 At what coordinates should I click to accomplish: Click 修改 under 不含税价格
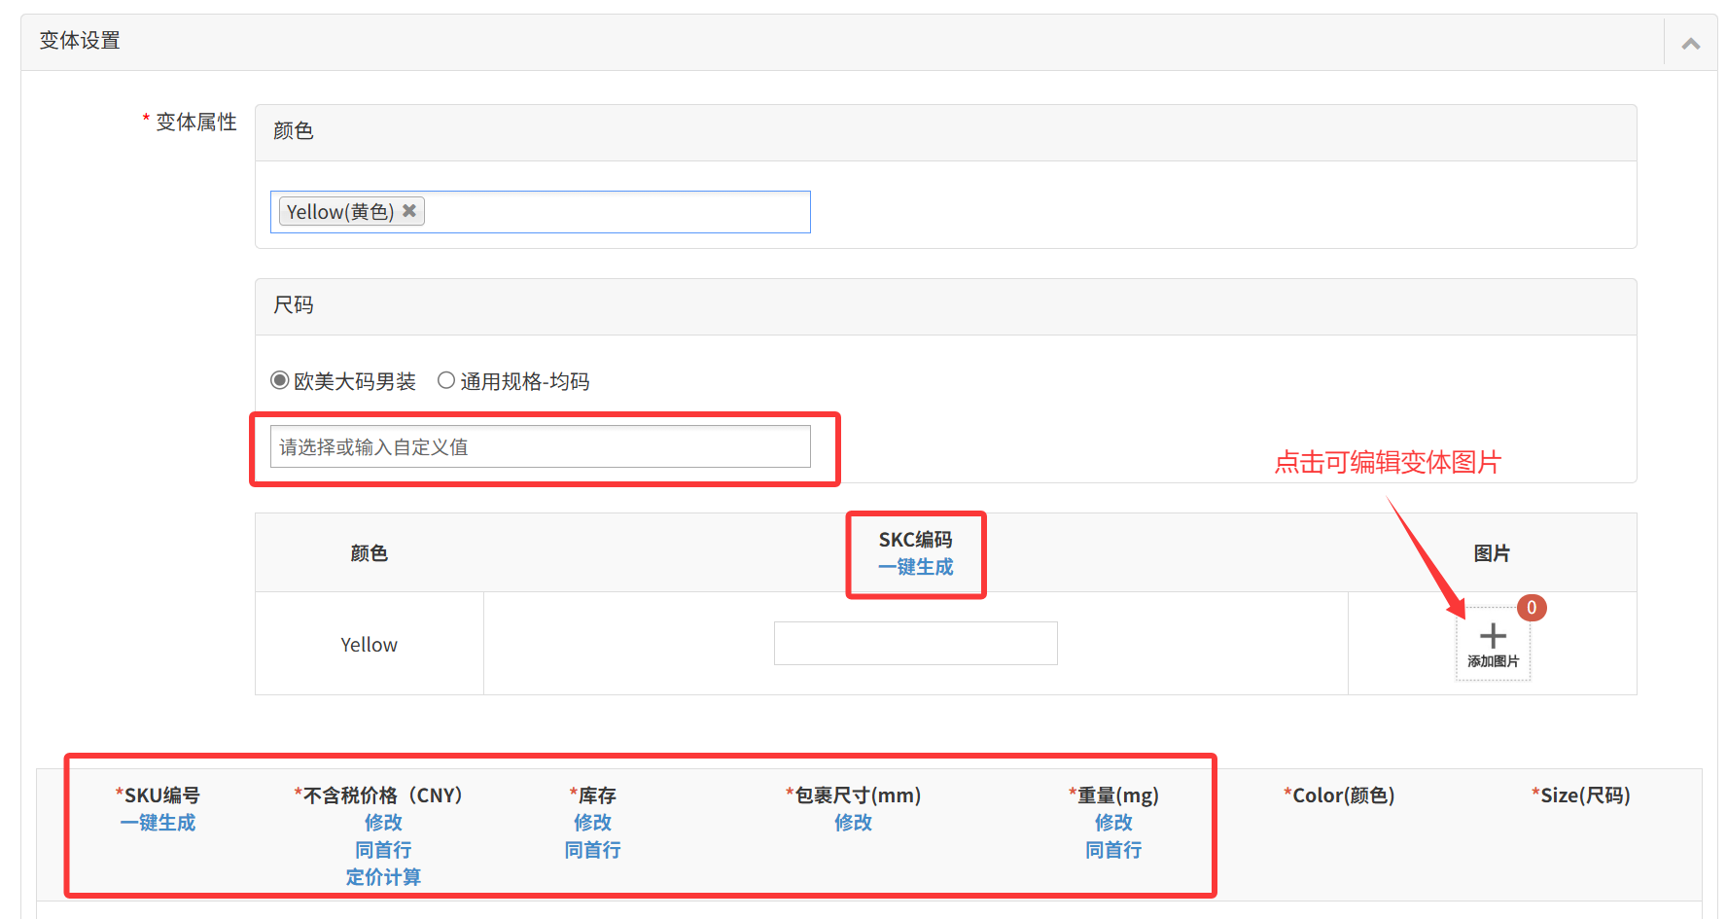383,823
